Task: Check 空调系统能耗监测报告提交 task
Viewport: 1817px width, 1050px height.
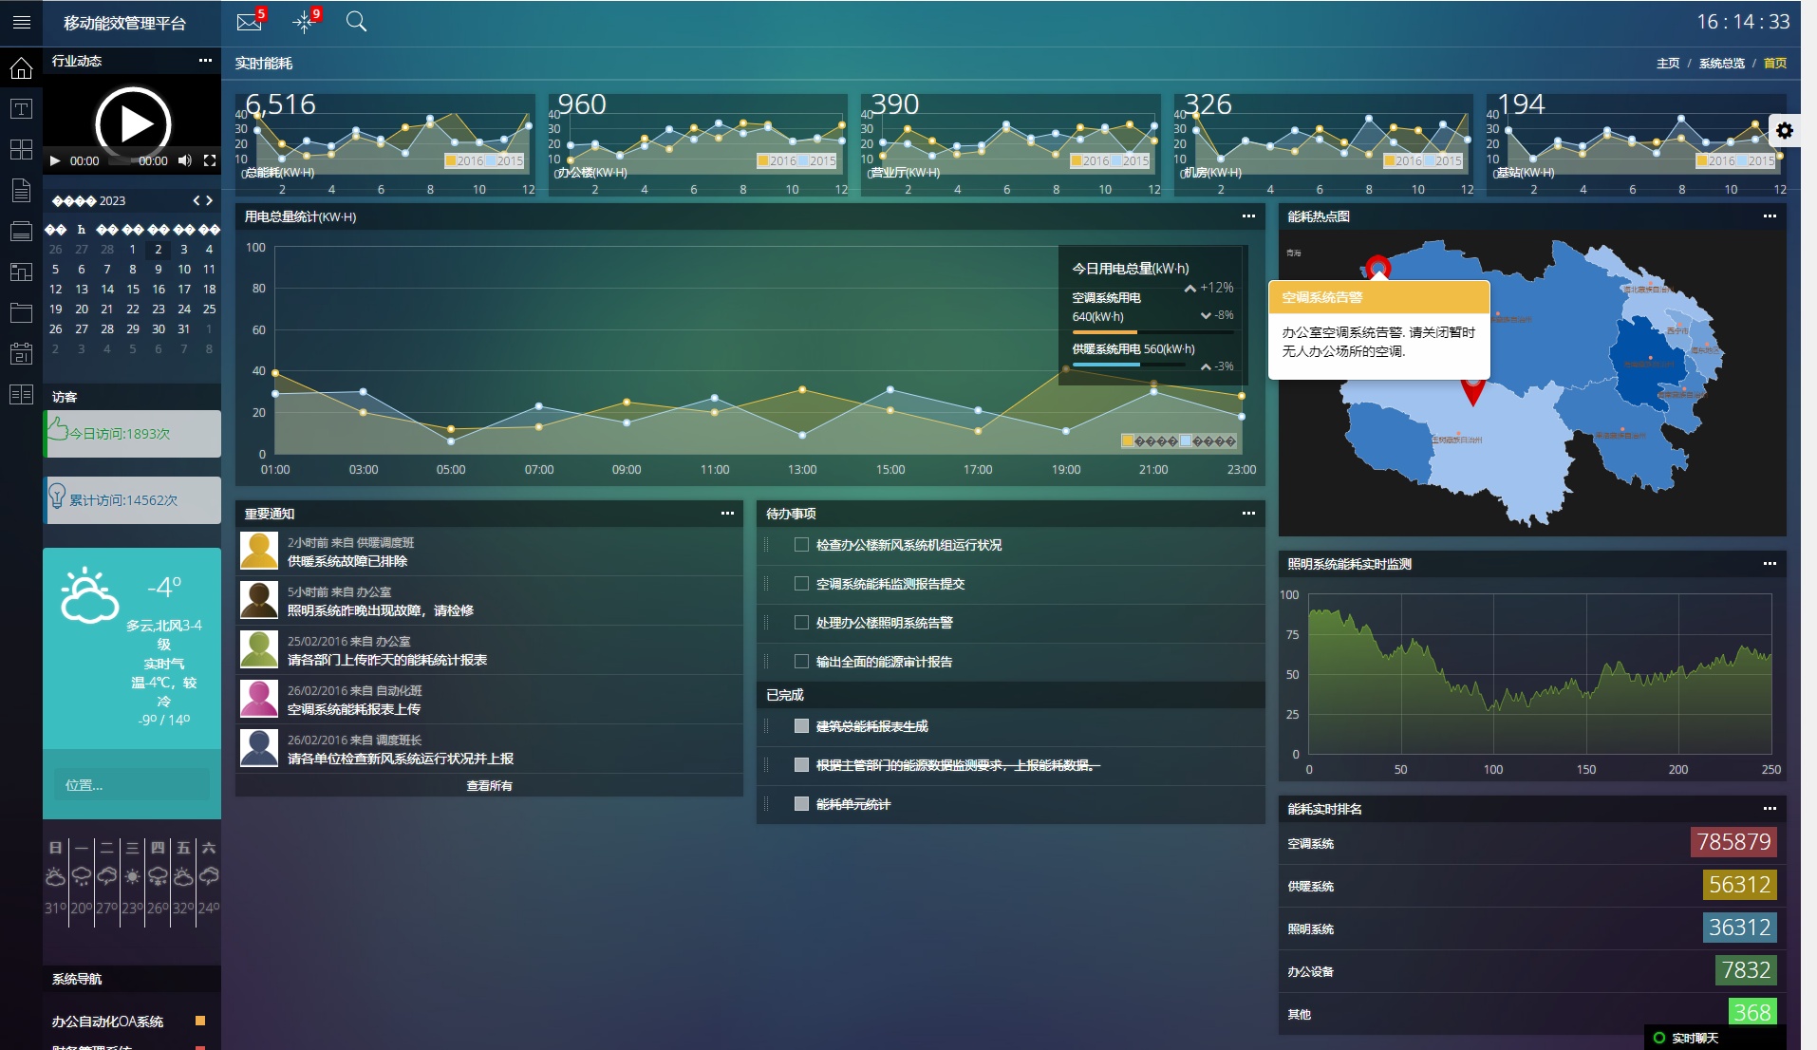Action: [801, 584]
